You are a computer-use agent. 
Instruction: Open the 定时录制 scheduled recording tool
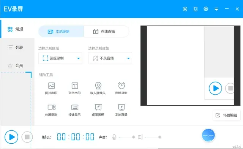click(x=121, y=88)
